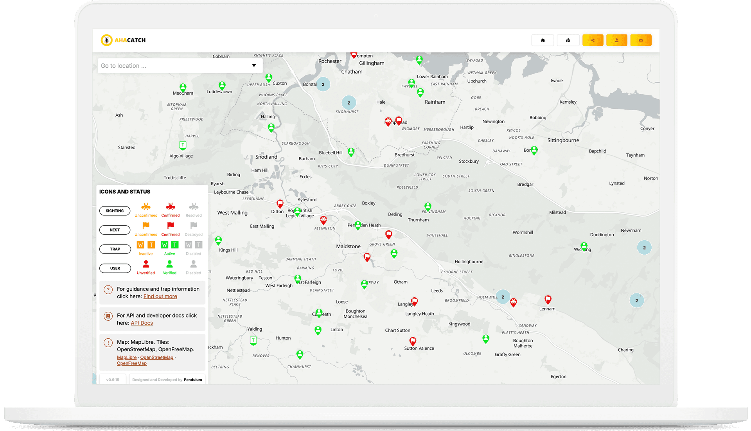This screenshot has height=431, width=751.
Task: Toggle the TRAP filter in the legend
Action: coord(115,249)
